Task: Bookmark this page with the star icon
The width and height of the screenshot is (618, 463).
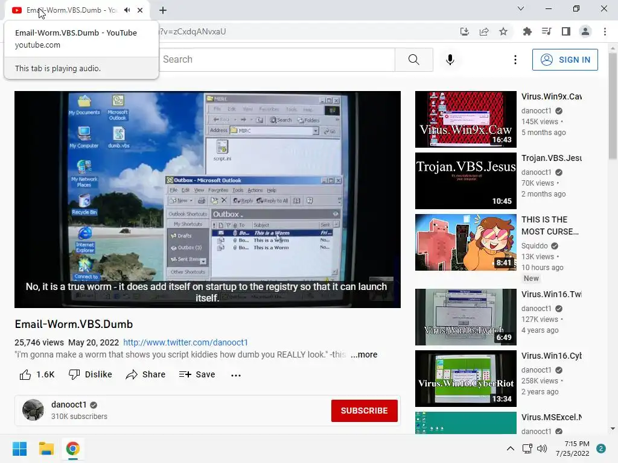Action: click(503, 31)
